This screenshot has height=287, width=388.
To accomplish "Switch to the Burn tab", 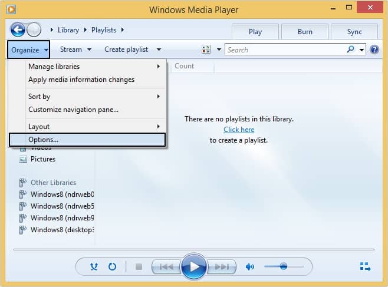I will tap(305, 32).
